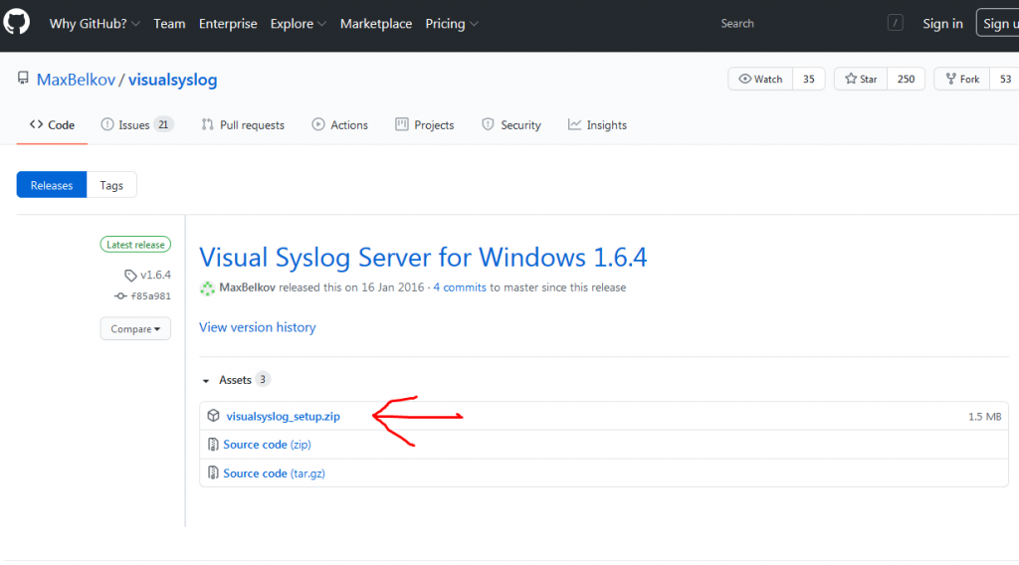View the 53 forks count

[x=1005, y=79]
